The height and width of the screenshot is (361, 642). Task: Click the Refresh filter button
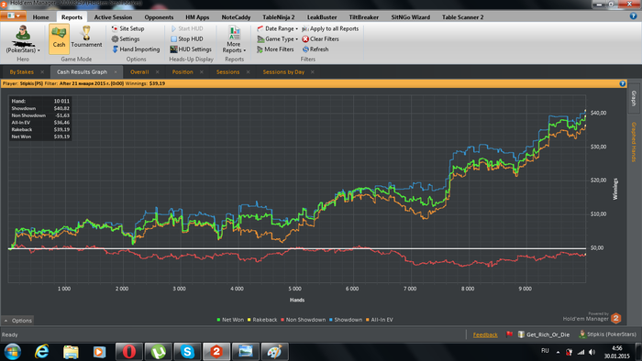coord(315,49)
